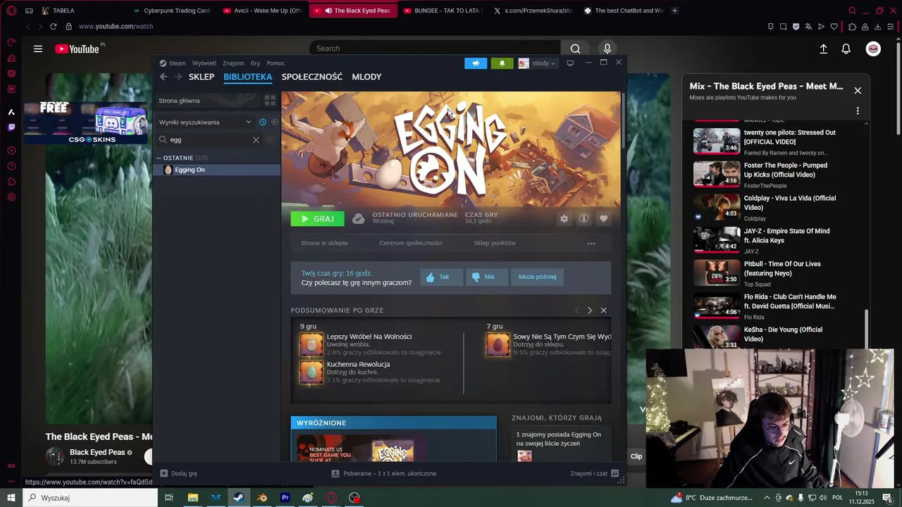Open YouTube create upload icon

coord(823,49)
